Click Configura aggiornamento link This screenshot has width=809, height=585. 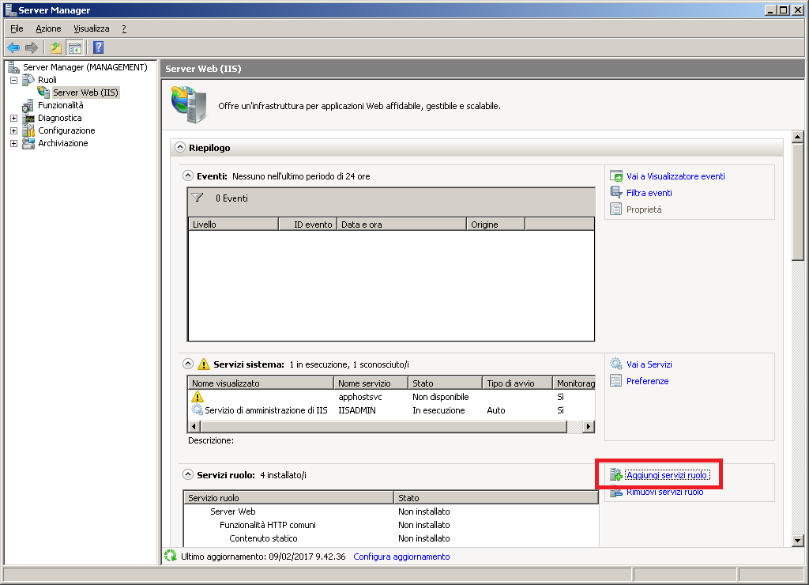[x=401, y=556]
